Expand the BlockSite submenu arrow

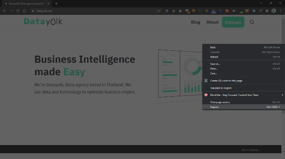283,95
